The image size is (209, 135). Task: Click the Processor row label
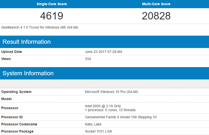click(x=10, y=108)
